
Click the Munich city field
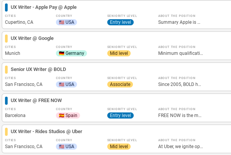(x=13, y=53)
